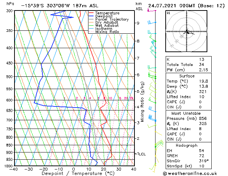
Task: Click the SREH value 72
Action: (202, 156)
